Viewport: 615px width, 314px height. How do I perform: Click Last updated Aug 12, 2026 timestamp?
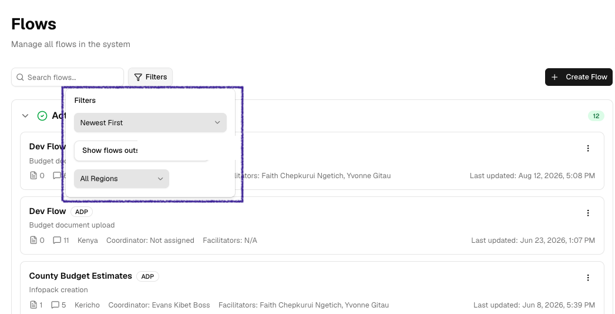532,176
